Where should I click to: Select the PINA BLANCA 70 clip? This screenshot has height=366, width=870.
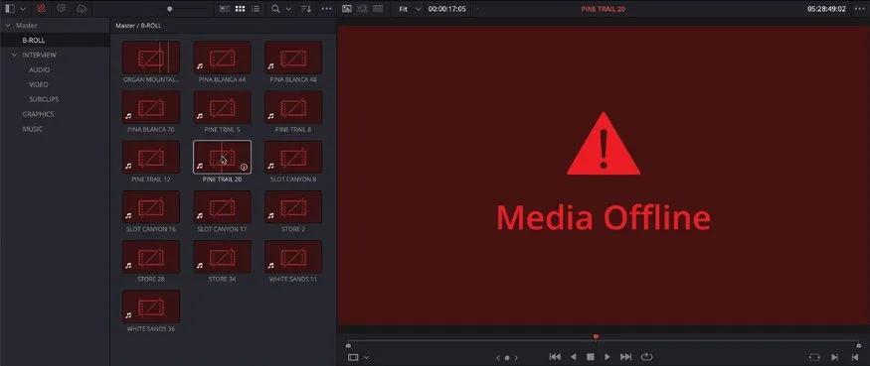[151, 107]
